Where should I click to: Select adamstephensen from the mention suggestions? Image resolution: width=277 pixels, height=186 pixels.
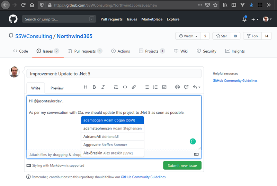point(112,128)
